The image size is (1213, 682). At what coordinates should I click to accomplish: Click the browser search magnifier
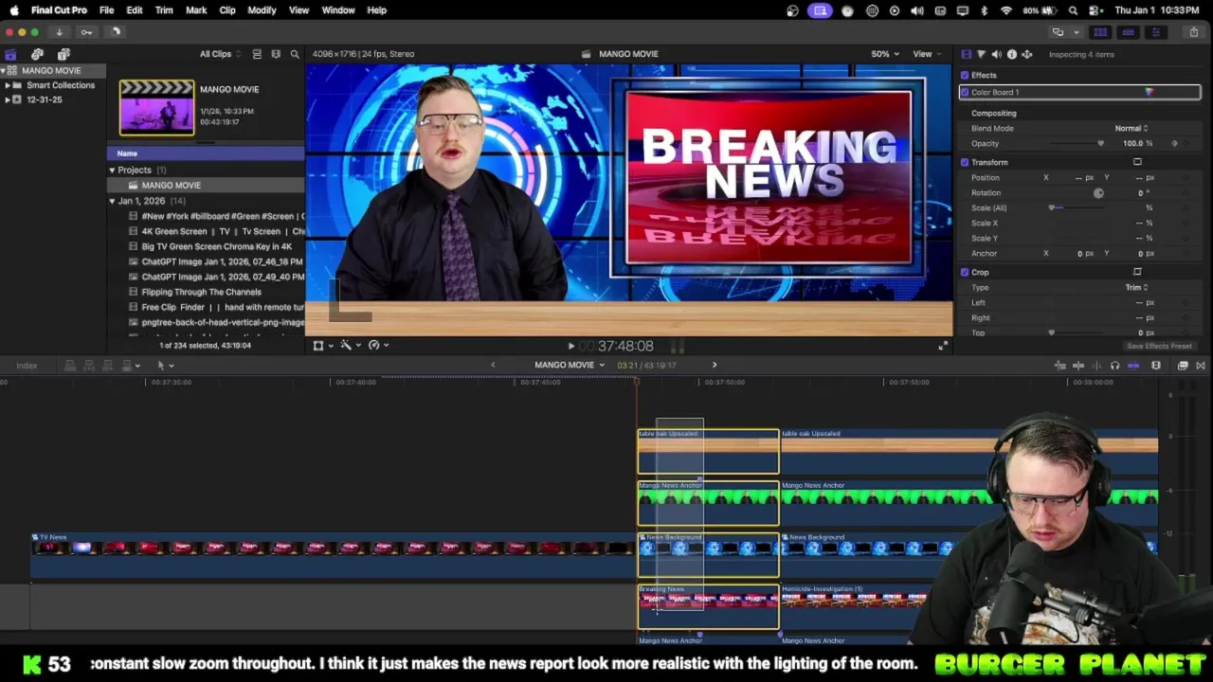(x=295, y=54)
